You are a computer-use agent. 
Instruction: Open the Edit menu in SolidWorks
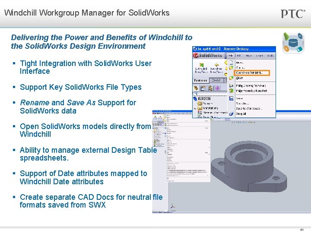pos(238,56)
